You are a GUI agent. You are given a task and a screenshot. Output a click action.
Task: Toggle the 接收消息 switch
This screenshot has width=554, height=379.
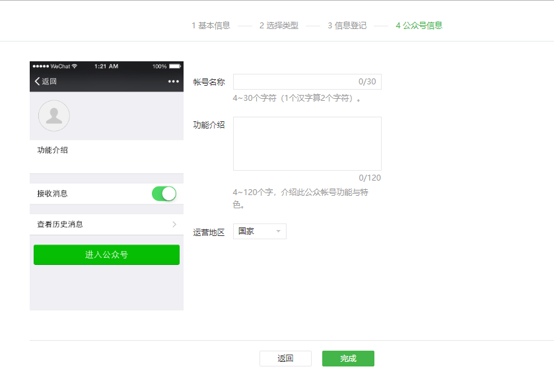164,194
